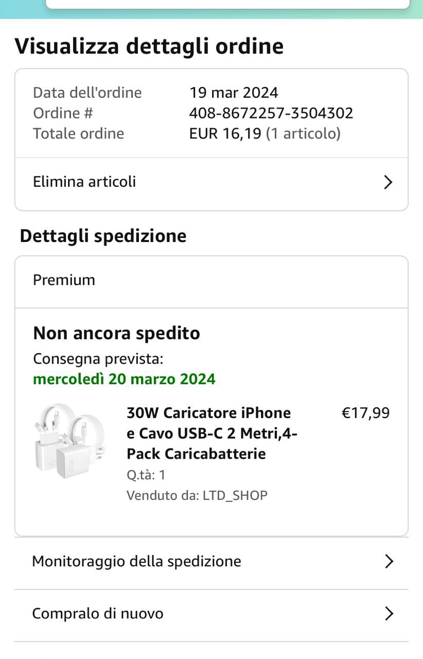Viewport: 423px width, 659px height.
Task: Select Monitoraggio della spedizione row
Action: coord(137,561)
